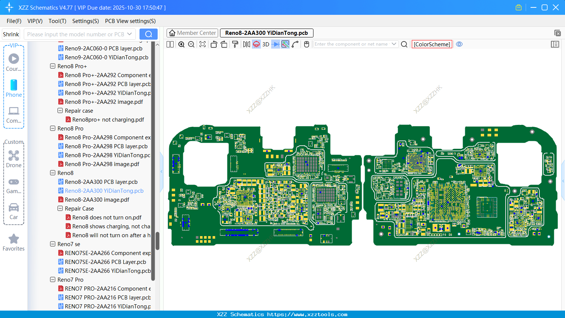
Task: Switch to the Member Center tab
Action: 193,33
